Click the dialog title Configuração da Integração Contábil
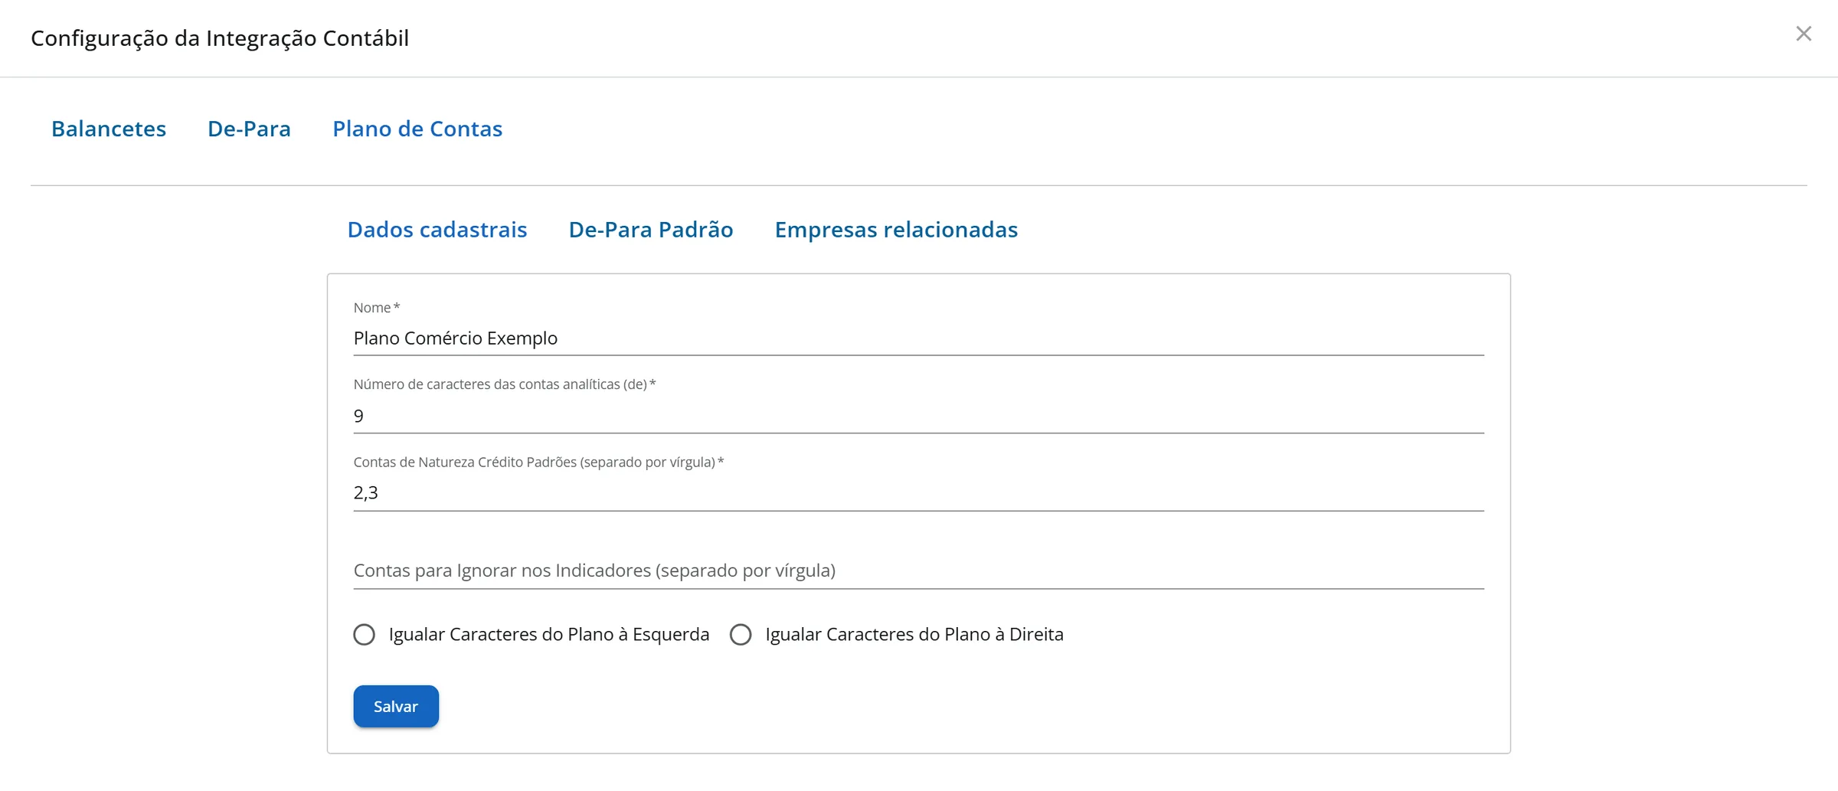The height and width of the screenshot is (791, 1838). (x=220, y=38)
